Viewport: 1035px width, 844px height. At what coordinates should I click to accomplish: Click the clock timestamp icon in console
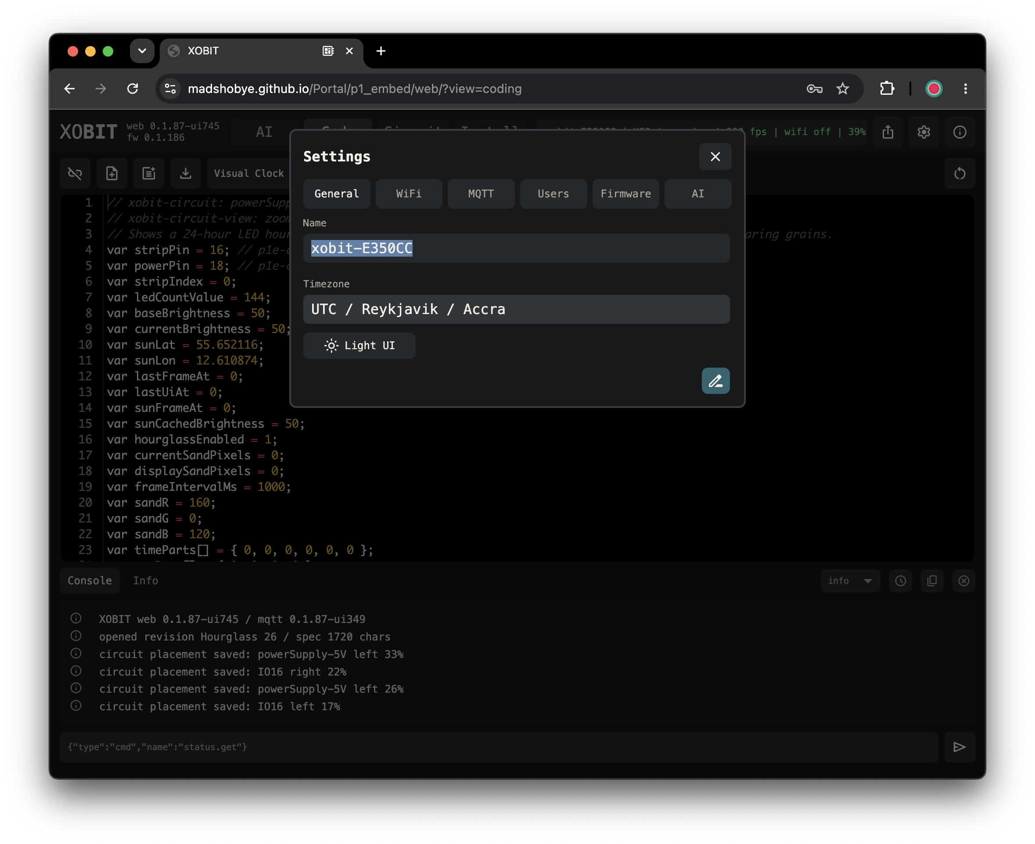pos(900,581)
